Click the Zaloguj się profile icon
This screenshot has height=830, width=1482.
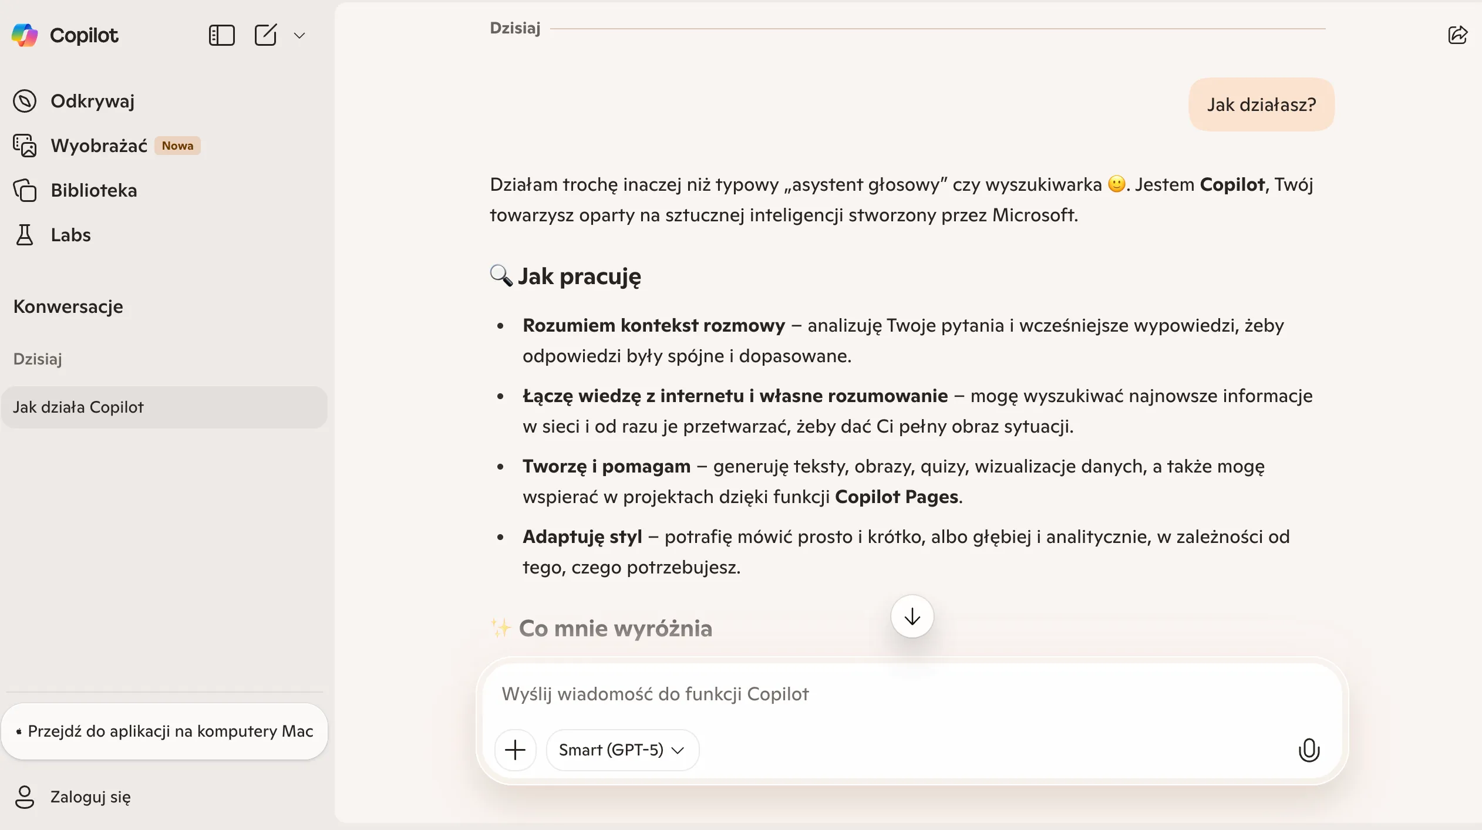point(25,797)
